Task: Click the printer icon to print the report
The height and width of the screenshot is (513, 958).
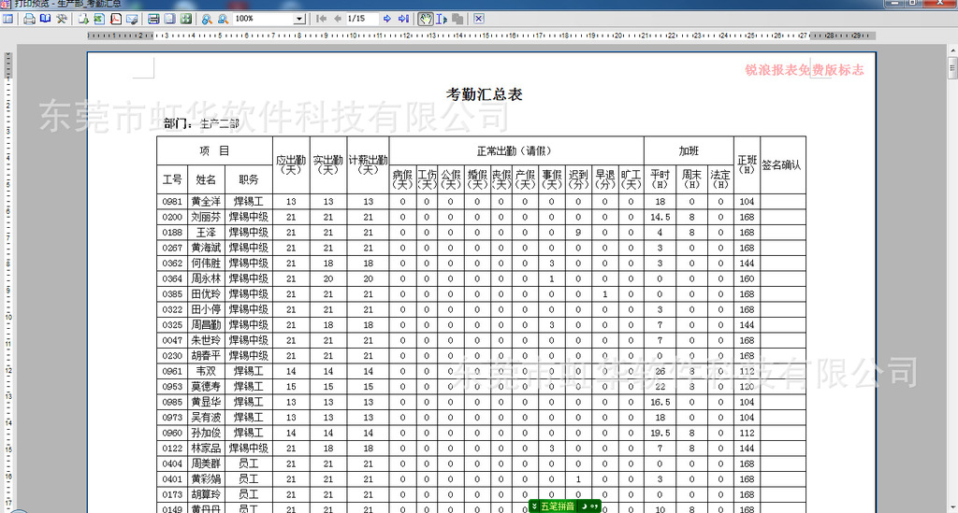Action: (x=29, y=19)
